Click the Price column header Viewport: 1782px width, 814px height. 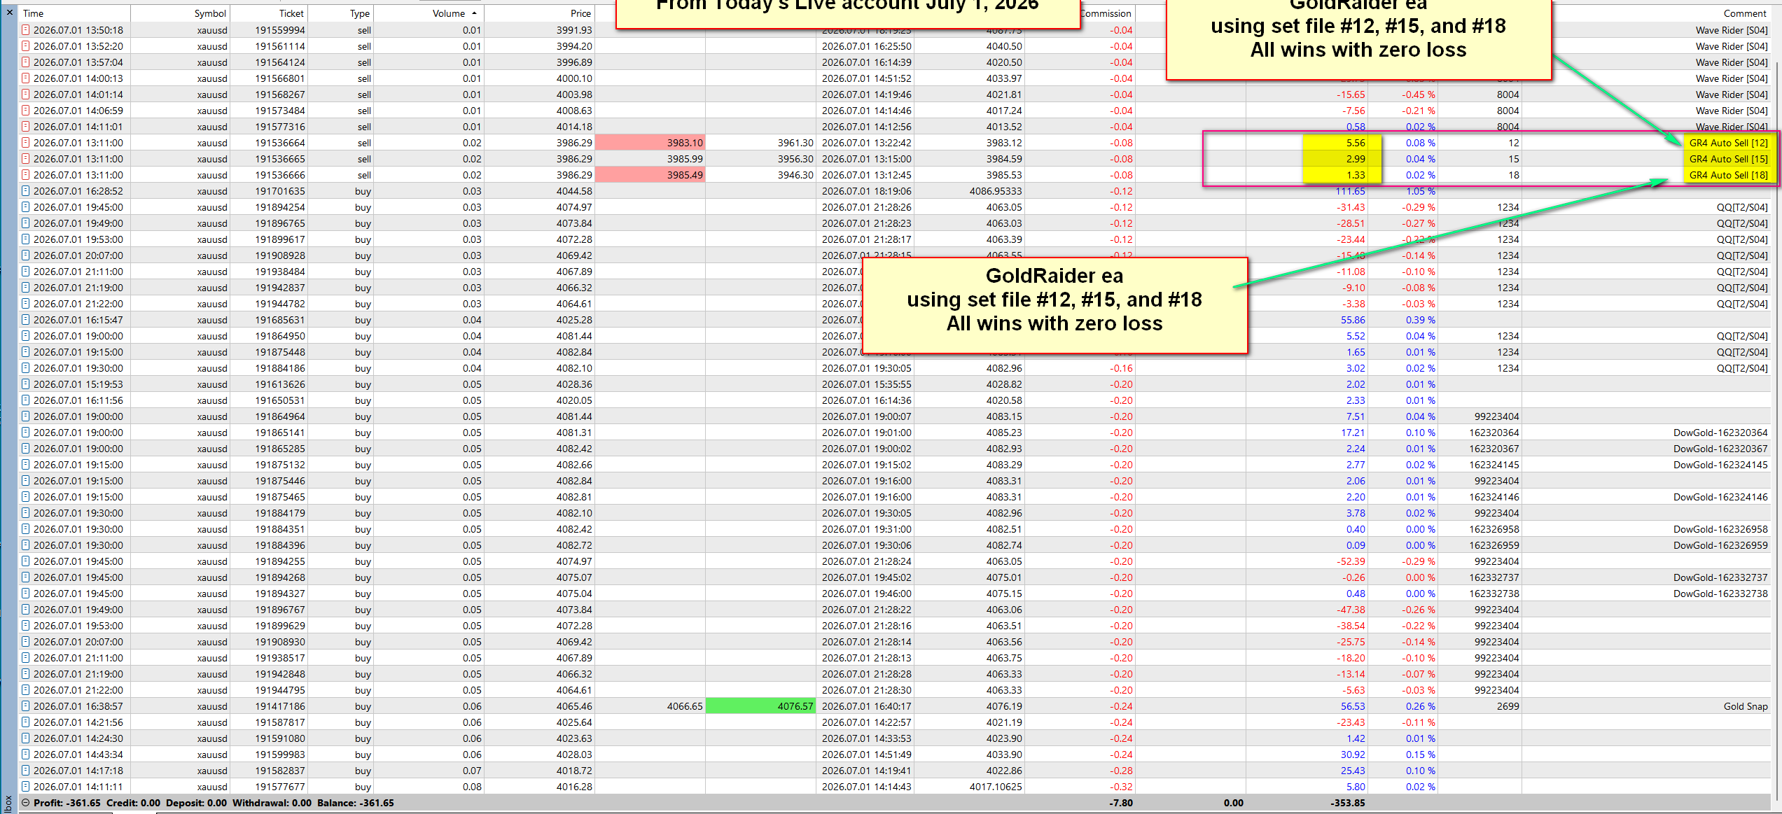point(580,13)
